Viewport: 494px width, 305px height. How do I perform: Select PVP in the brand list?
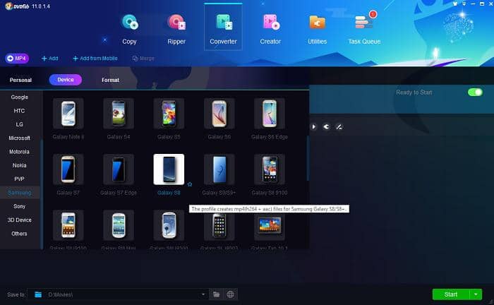click(20, 179)
